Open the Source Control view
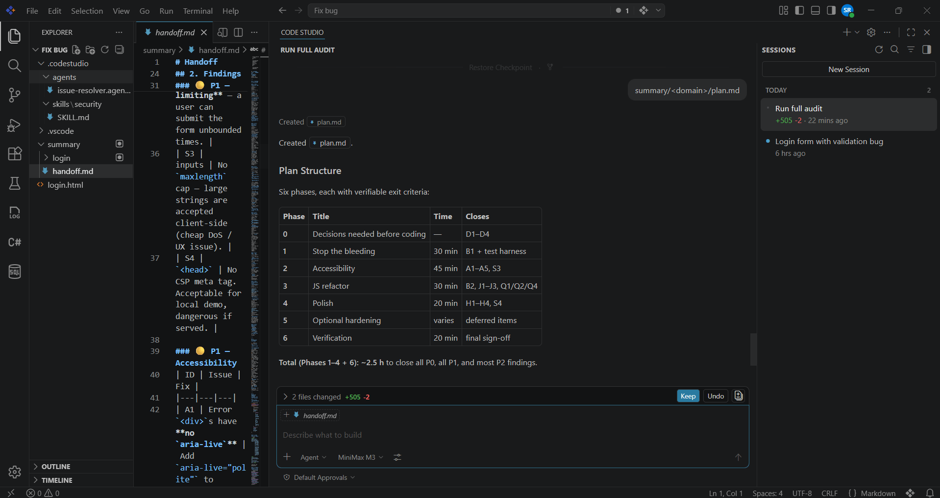This screenshot has height=498, width=940. pos(15,95)
